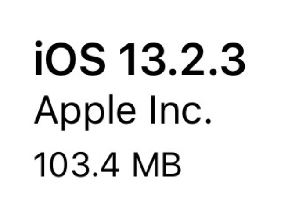Click the middle digit 2 in the version
The height and width of the screenshot is (222, 281).
point(193,59)
